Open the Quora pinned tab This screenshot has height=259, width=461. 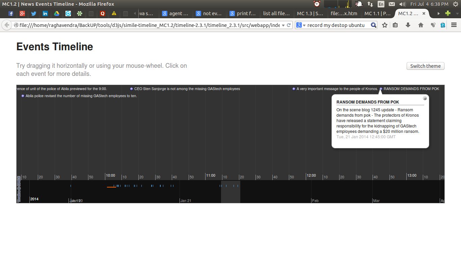(103, 13)
